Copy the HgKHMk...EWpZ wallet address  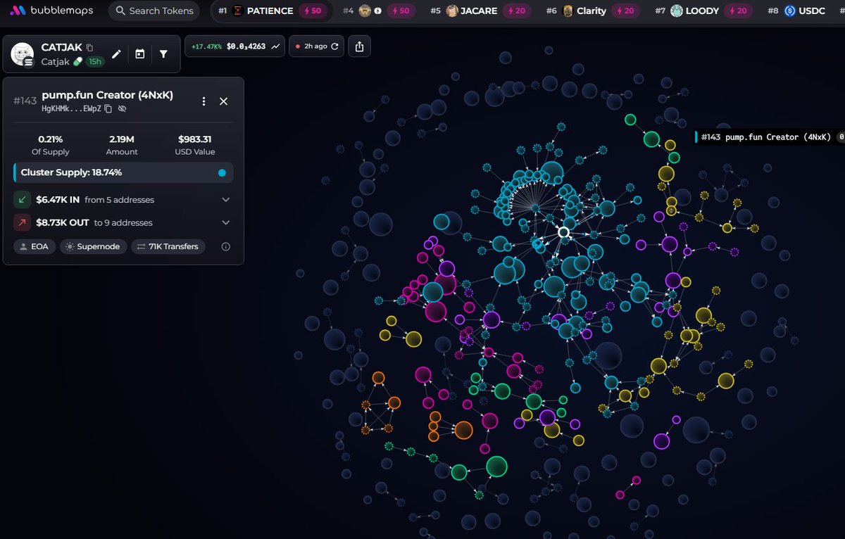108,109
